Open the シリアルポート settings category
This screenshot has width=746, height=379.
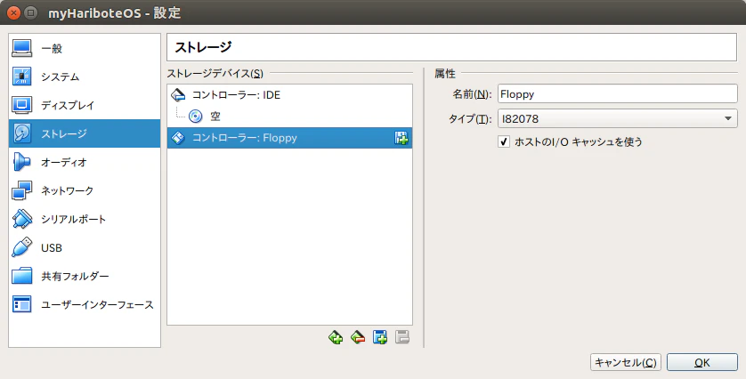(85, 219)
